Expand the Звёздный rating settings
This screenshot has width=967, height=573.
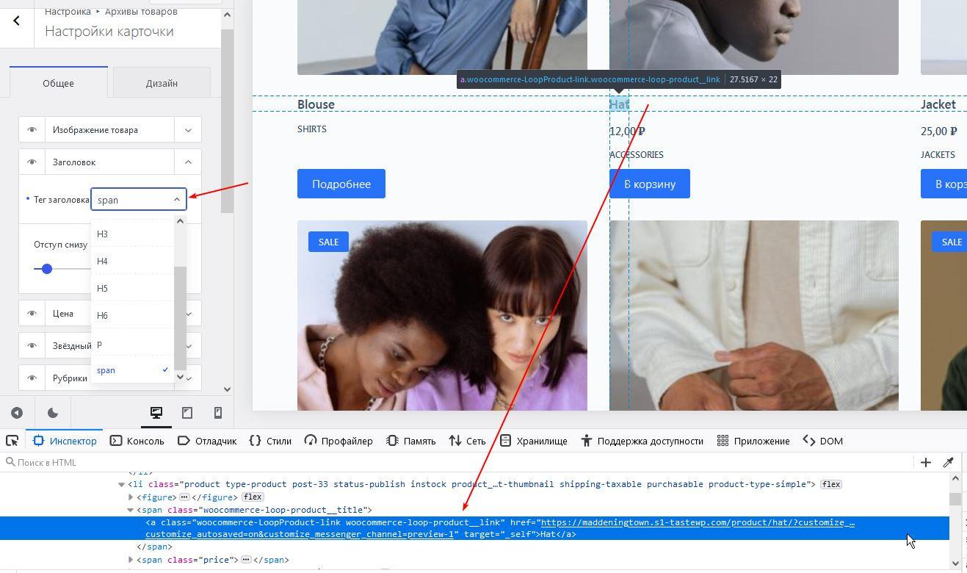pos(188,346)
